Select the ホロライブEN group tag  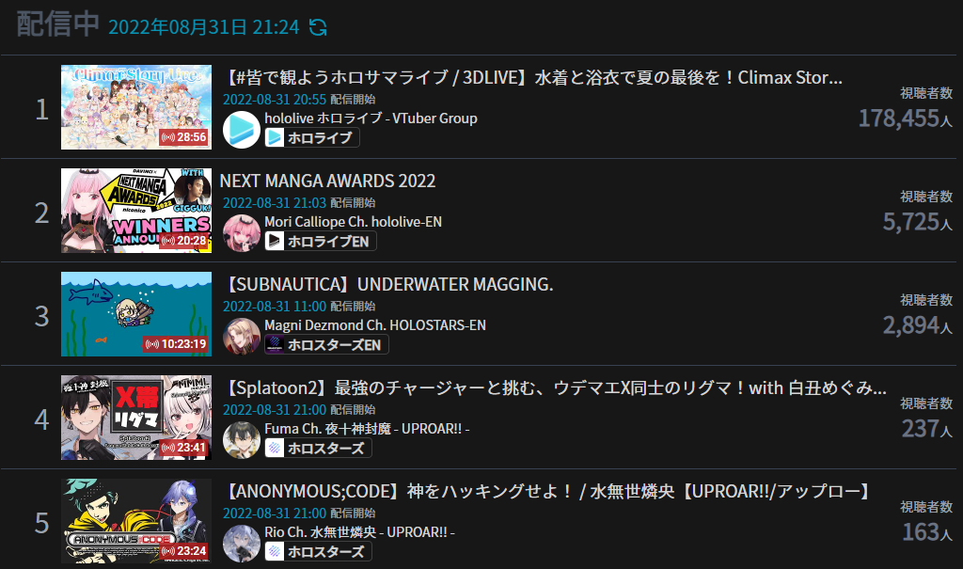321,241
